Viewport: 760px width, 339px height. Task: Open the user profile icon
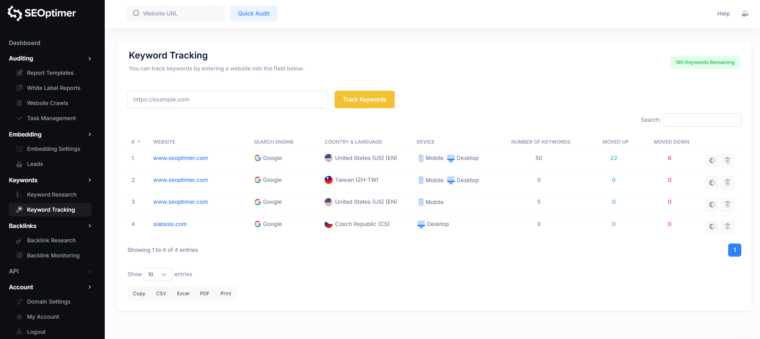(745, 14)
